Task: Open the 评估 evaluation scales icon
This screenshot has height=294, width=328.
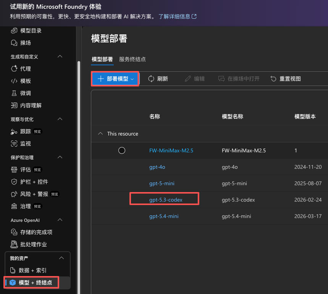Action: point(14,170)
